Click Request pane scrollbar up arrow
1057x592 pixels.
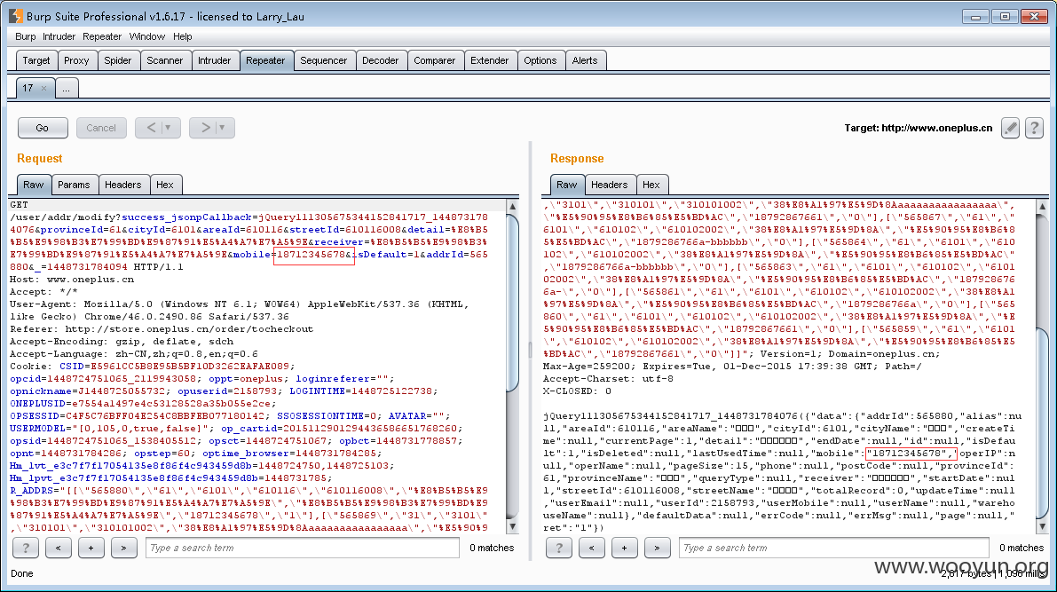(x=512, y=205)
